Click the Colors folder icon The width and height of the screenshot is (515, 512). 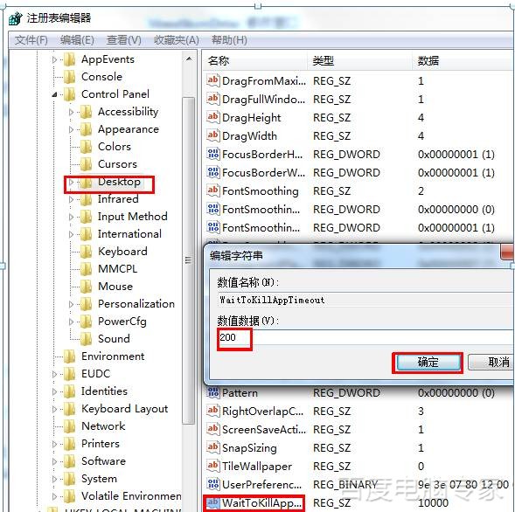86,147
